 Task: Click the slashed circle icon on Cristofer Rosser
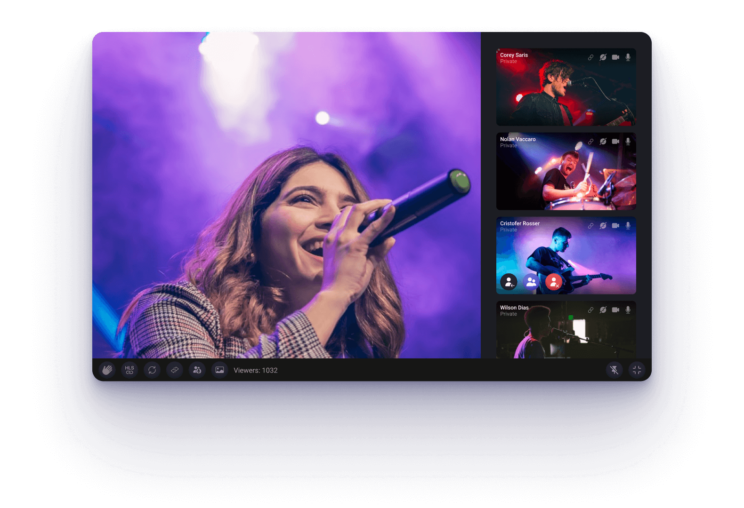(603, 226)
